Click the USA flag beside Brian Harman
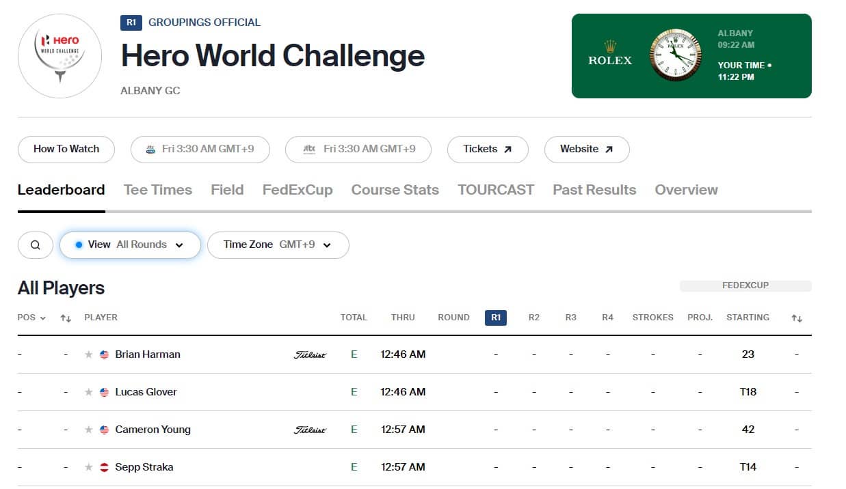The width and height of the screenshot is (846, 489). 104,354
